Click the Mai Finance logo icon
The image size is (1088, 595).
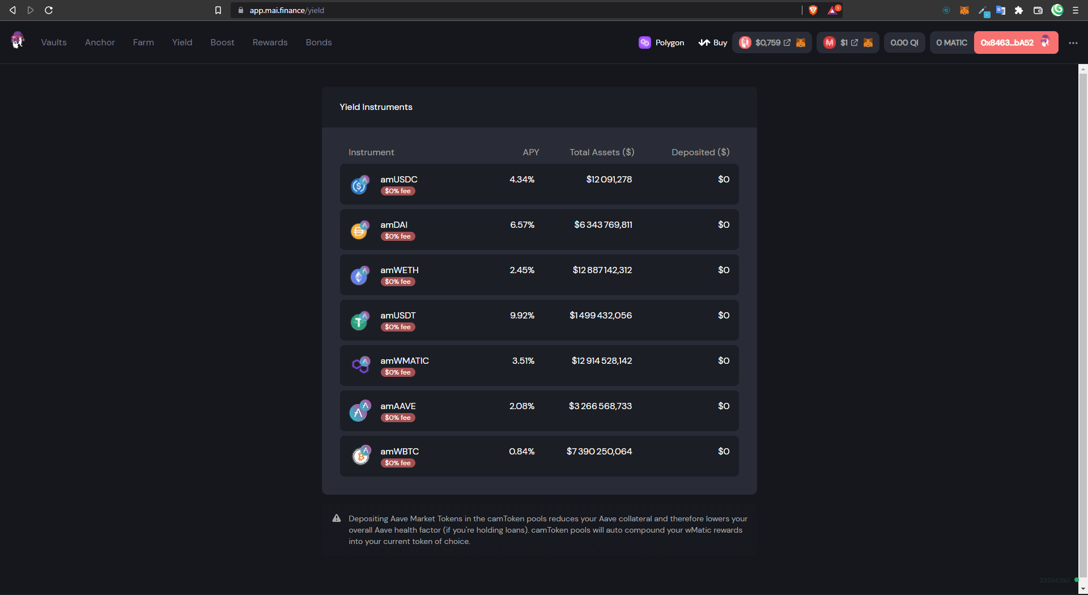[x=18, y=41]
